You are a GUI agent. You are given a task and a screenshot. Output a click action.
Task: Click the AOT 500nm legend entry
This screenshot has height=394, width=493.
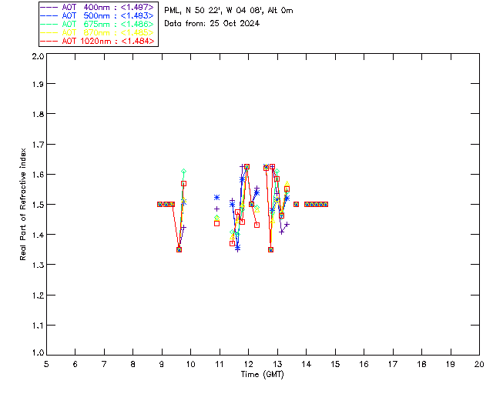[97, 15]
